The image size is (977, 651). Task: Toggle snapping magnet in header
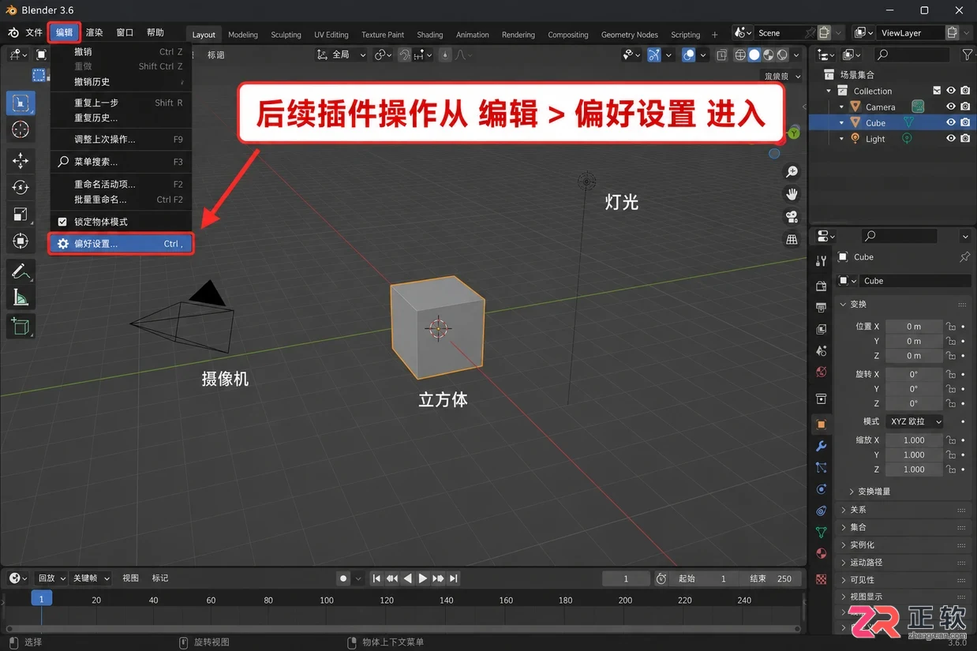405,54
